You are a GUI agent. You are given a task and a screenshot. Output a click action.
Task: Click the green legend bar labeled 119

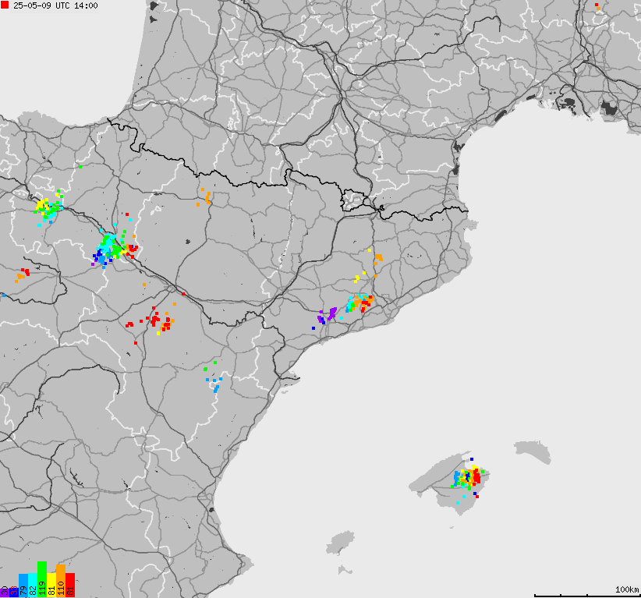point(41,579)
